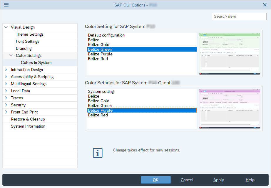Image resolution: width=271 pixels, height=188 pixels.
Task: Choose Belize Gold in system color list
Action: point(142,44)
